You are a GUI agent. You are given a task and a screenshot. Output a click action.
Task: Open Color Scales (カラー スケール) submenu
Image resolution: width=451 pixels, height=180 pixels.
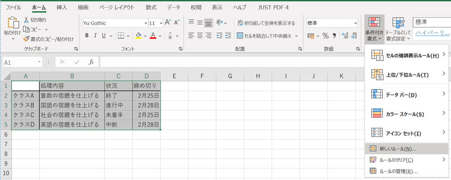(407, 113)
